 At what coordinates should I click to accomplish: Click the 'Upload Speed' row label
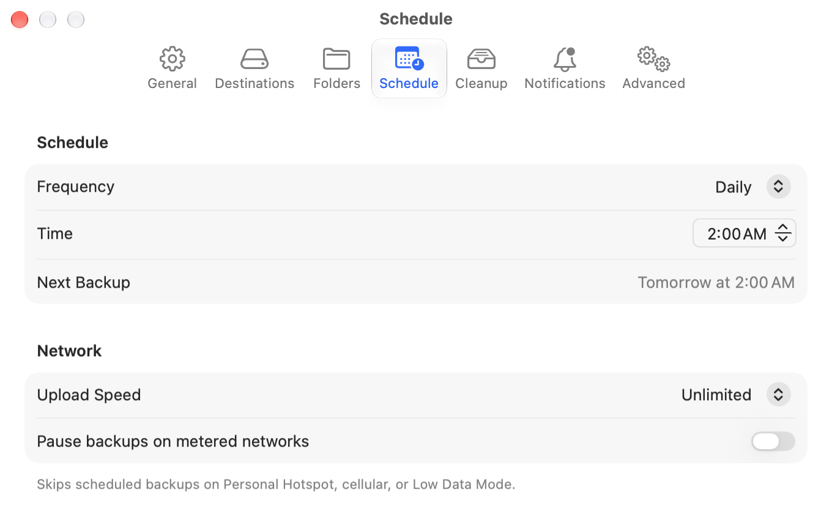(89, 395)
